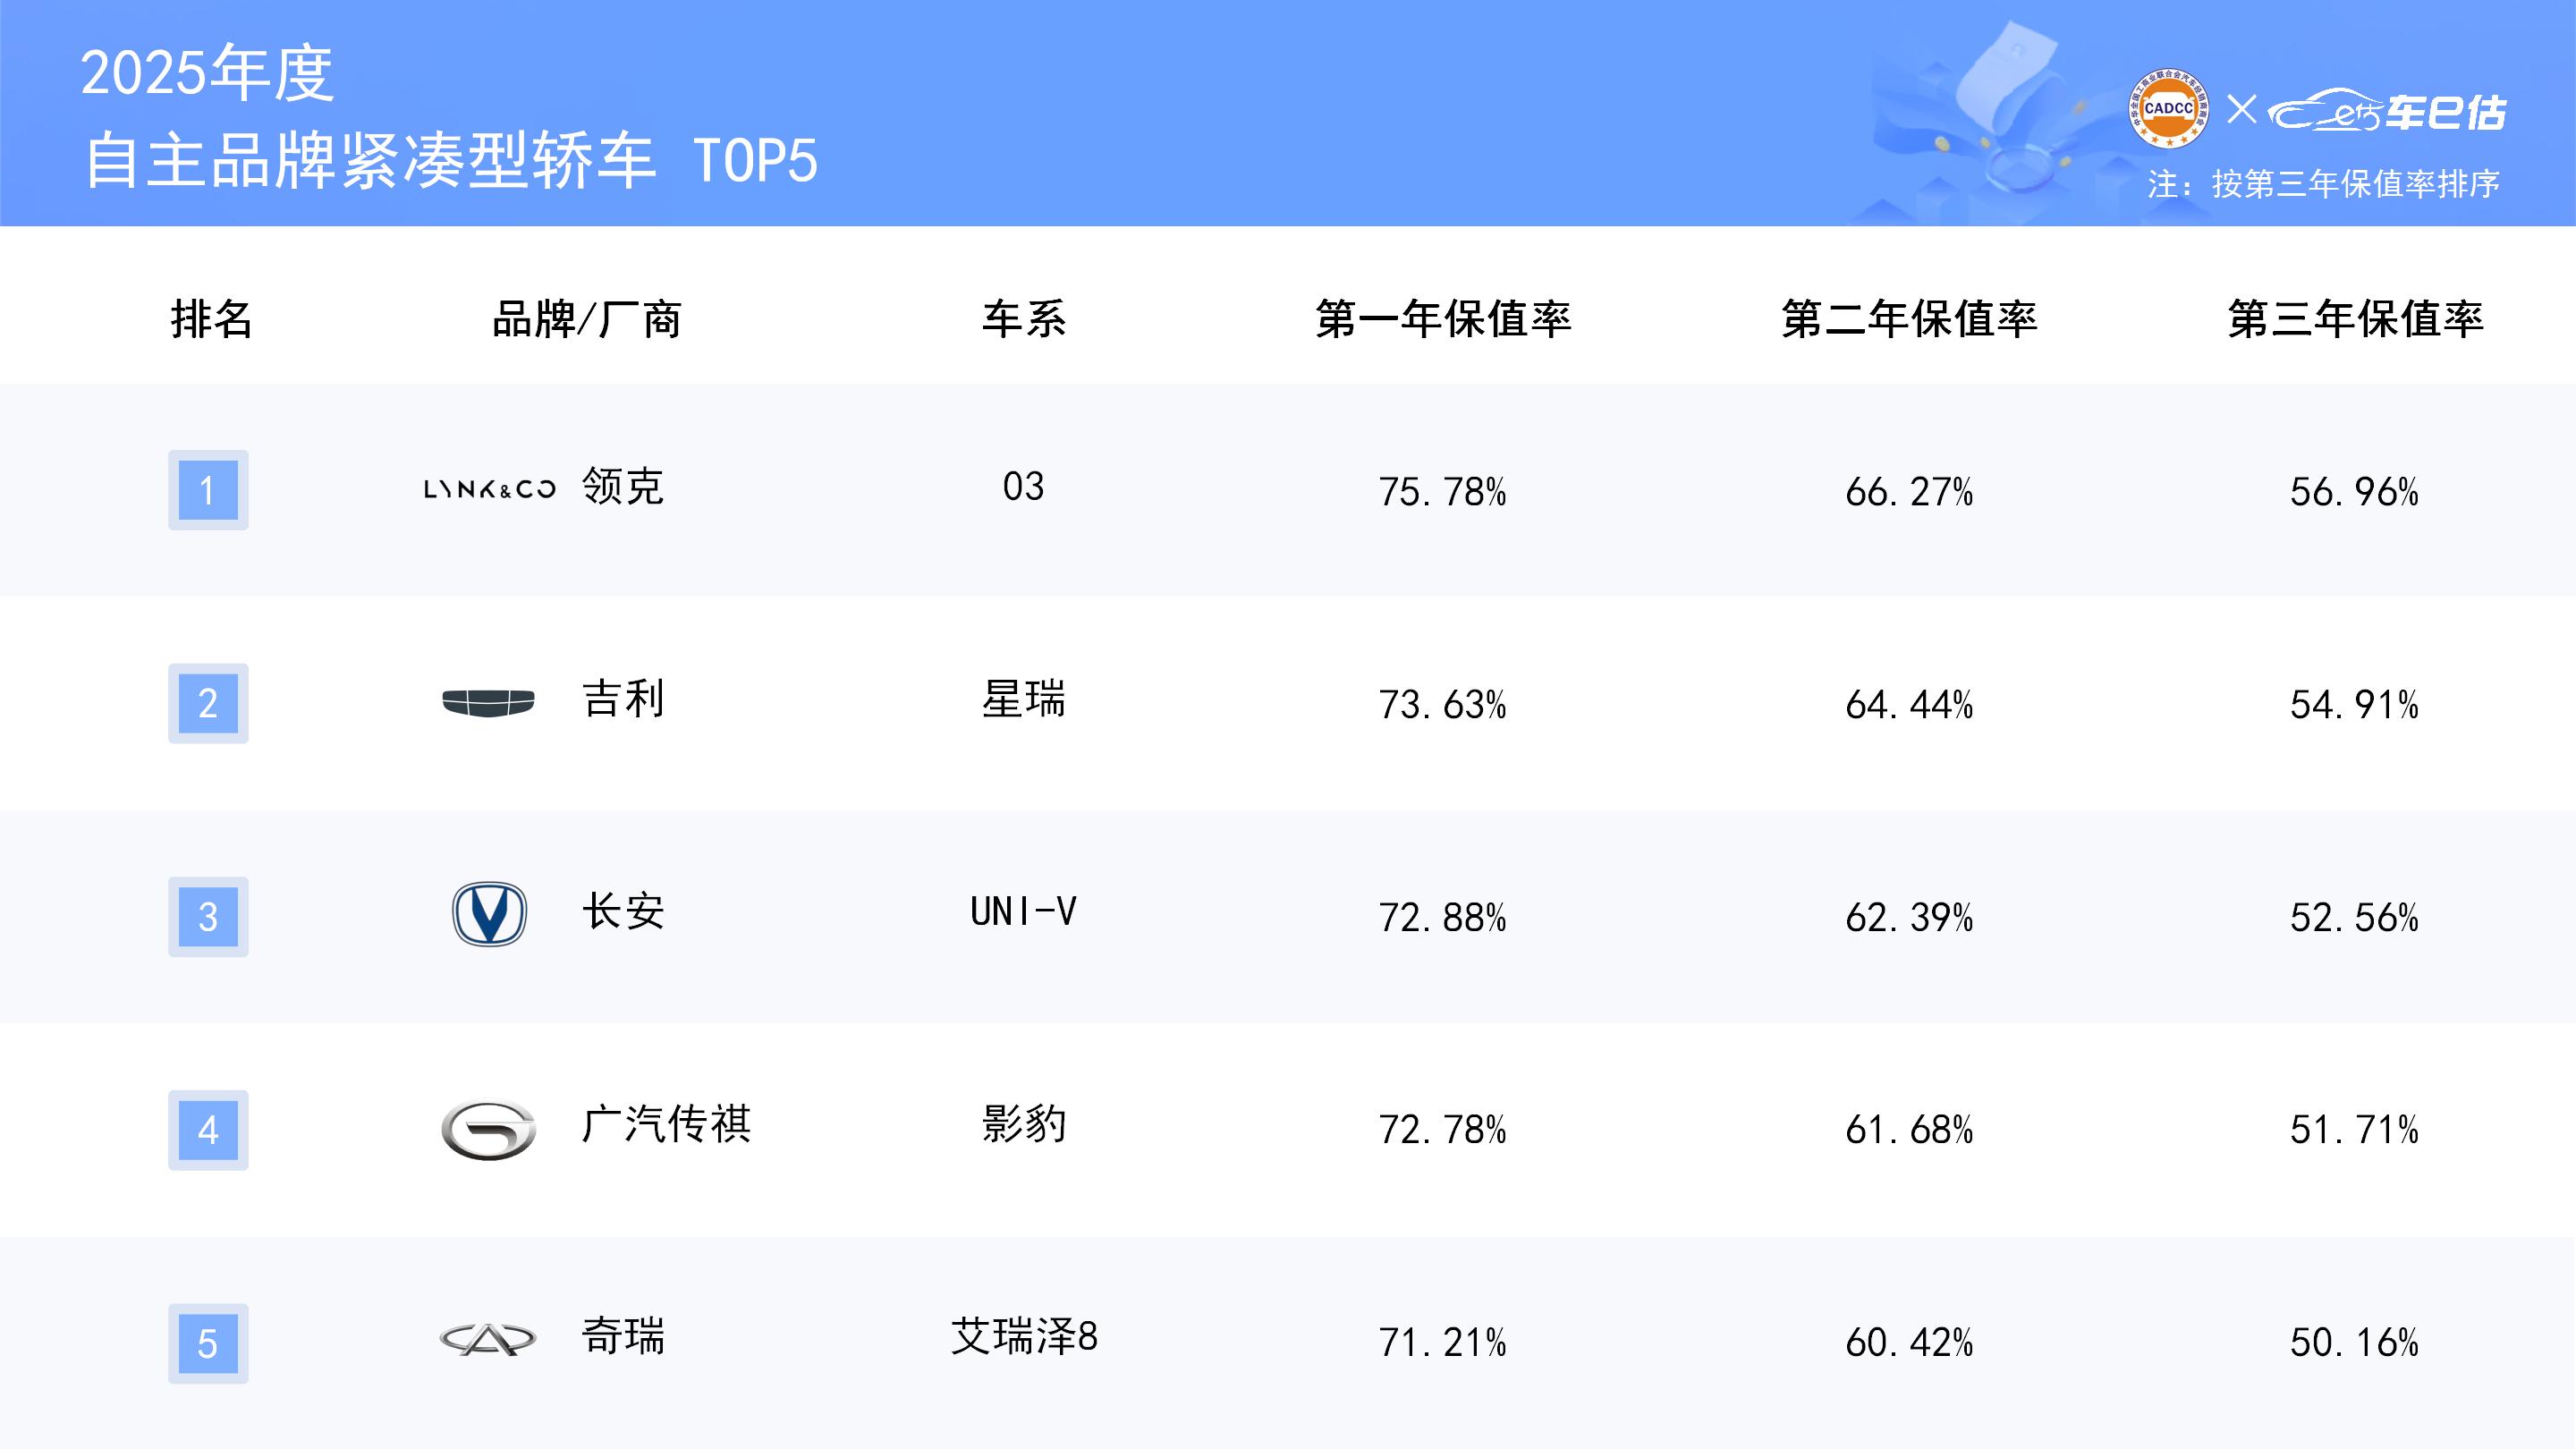Screen dimensions: 2576x1449
Task: Click the Geely brand logo
Action: tap(488, 702)
